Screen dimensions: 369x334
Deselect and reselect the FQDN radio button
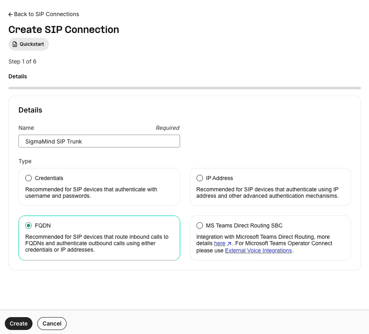pos(28,225)
